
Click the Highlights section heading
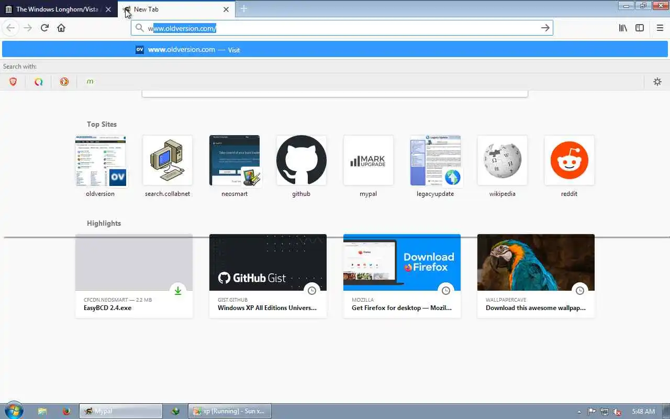tap(104, 223)
